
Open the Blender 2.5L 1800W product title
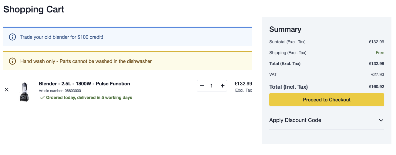pos(84,84)
